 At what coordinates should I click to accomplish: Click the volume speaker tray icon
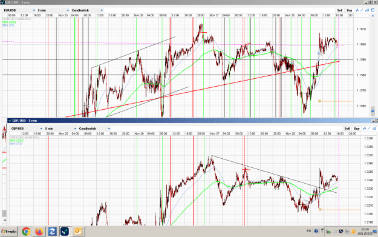click(334, 232)
